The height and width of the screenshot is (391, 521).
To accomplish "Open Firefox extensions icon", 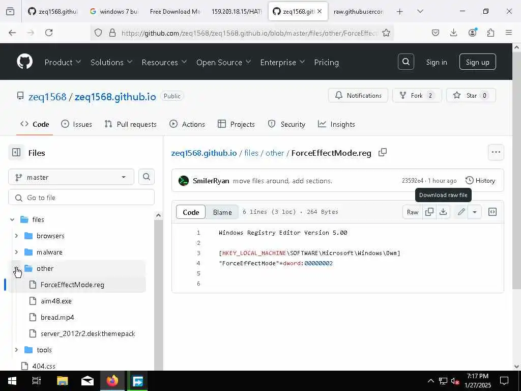I will click(x=490, y=33).
